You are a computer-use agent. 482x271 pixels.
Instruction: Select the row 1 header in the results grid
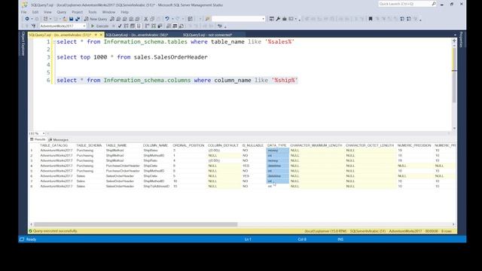pyautogui.click(x=32, y=151)
